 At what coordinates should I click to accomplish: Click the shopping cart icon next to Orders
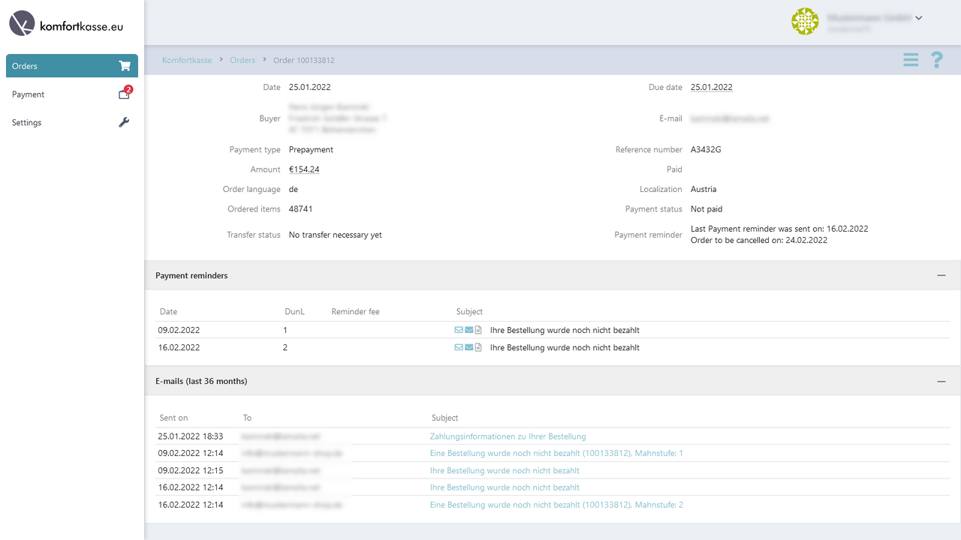point(126,65)
